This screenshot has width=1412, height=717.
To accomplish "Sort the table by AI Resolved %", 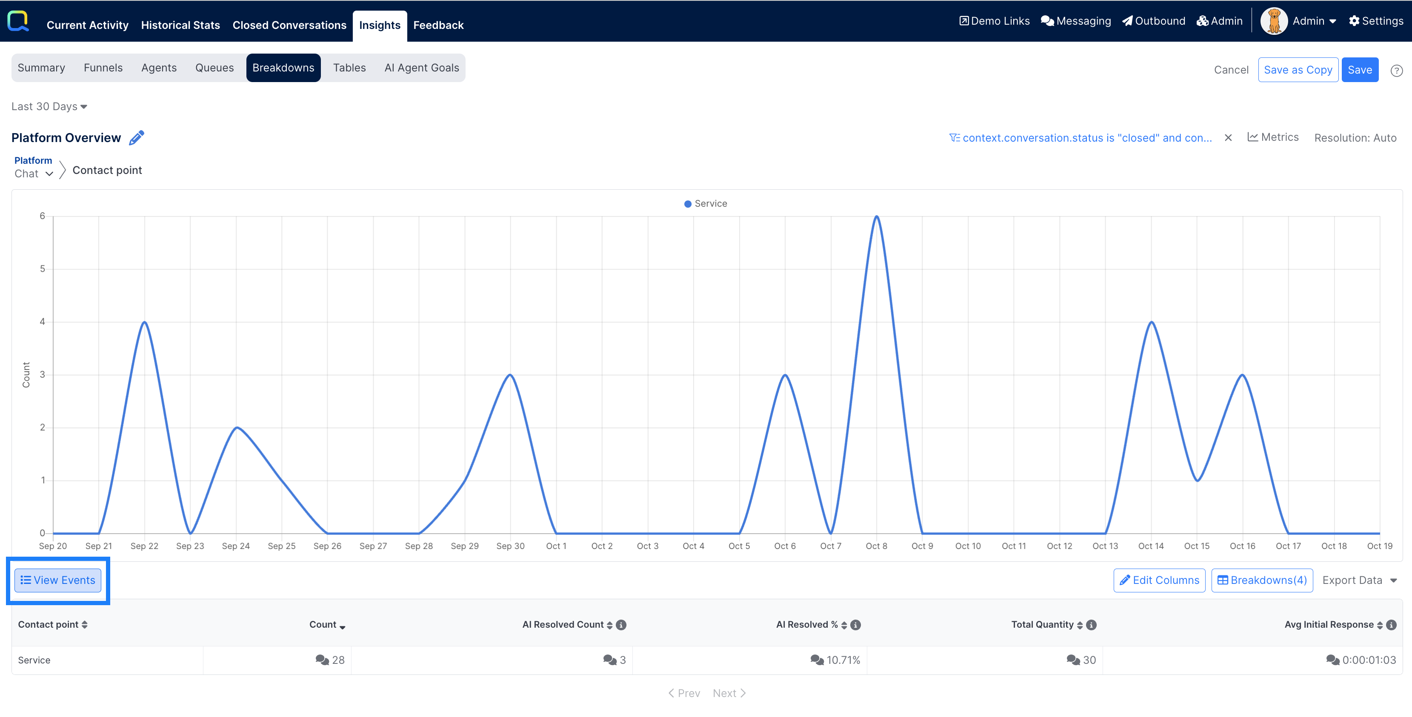I will click(844, 625).
